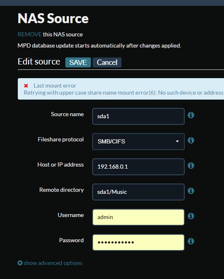Viewport: 224px width, 279px height.
Task: Click the 'Fileshare protocol' label
Action: 61,139
